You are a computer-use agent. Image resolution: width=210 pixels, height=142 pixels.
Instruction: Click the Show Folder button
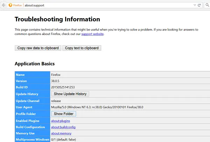tap(63, 114)
